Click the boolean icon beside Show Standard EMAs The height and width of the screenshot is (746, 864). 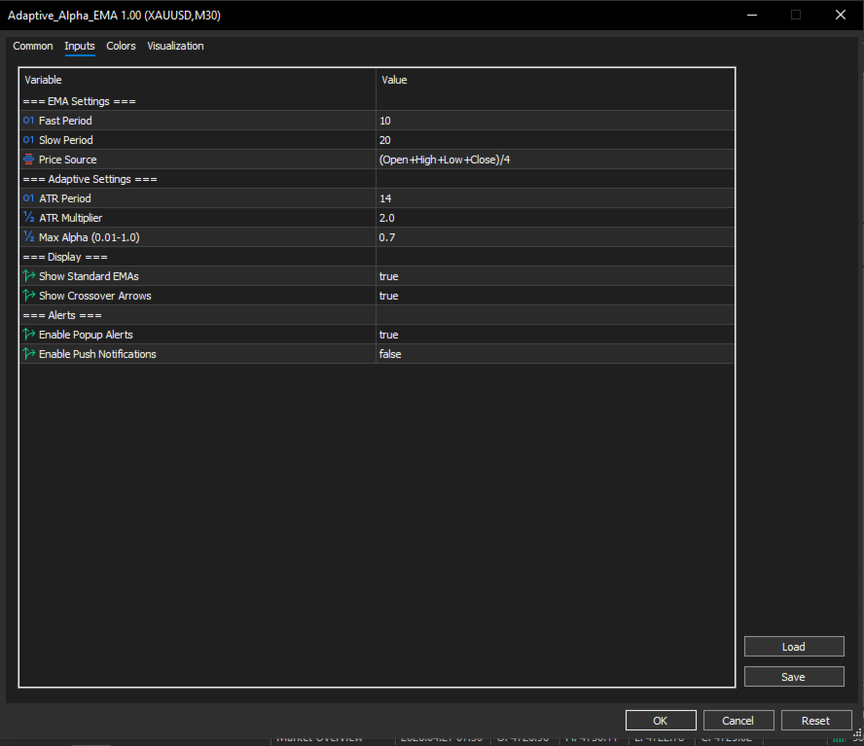click(28, 276)
